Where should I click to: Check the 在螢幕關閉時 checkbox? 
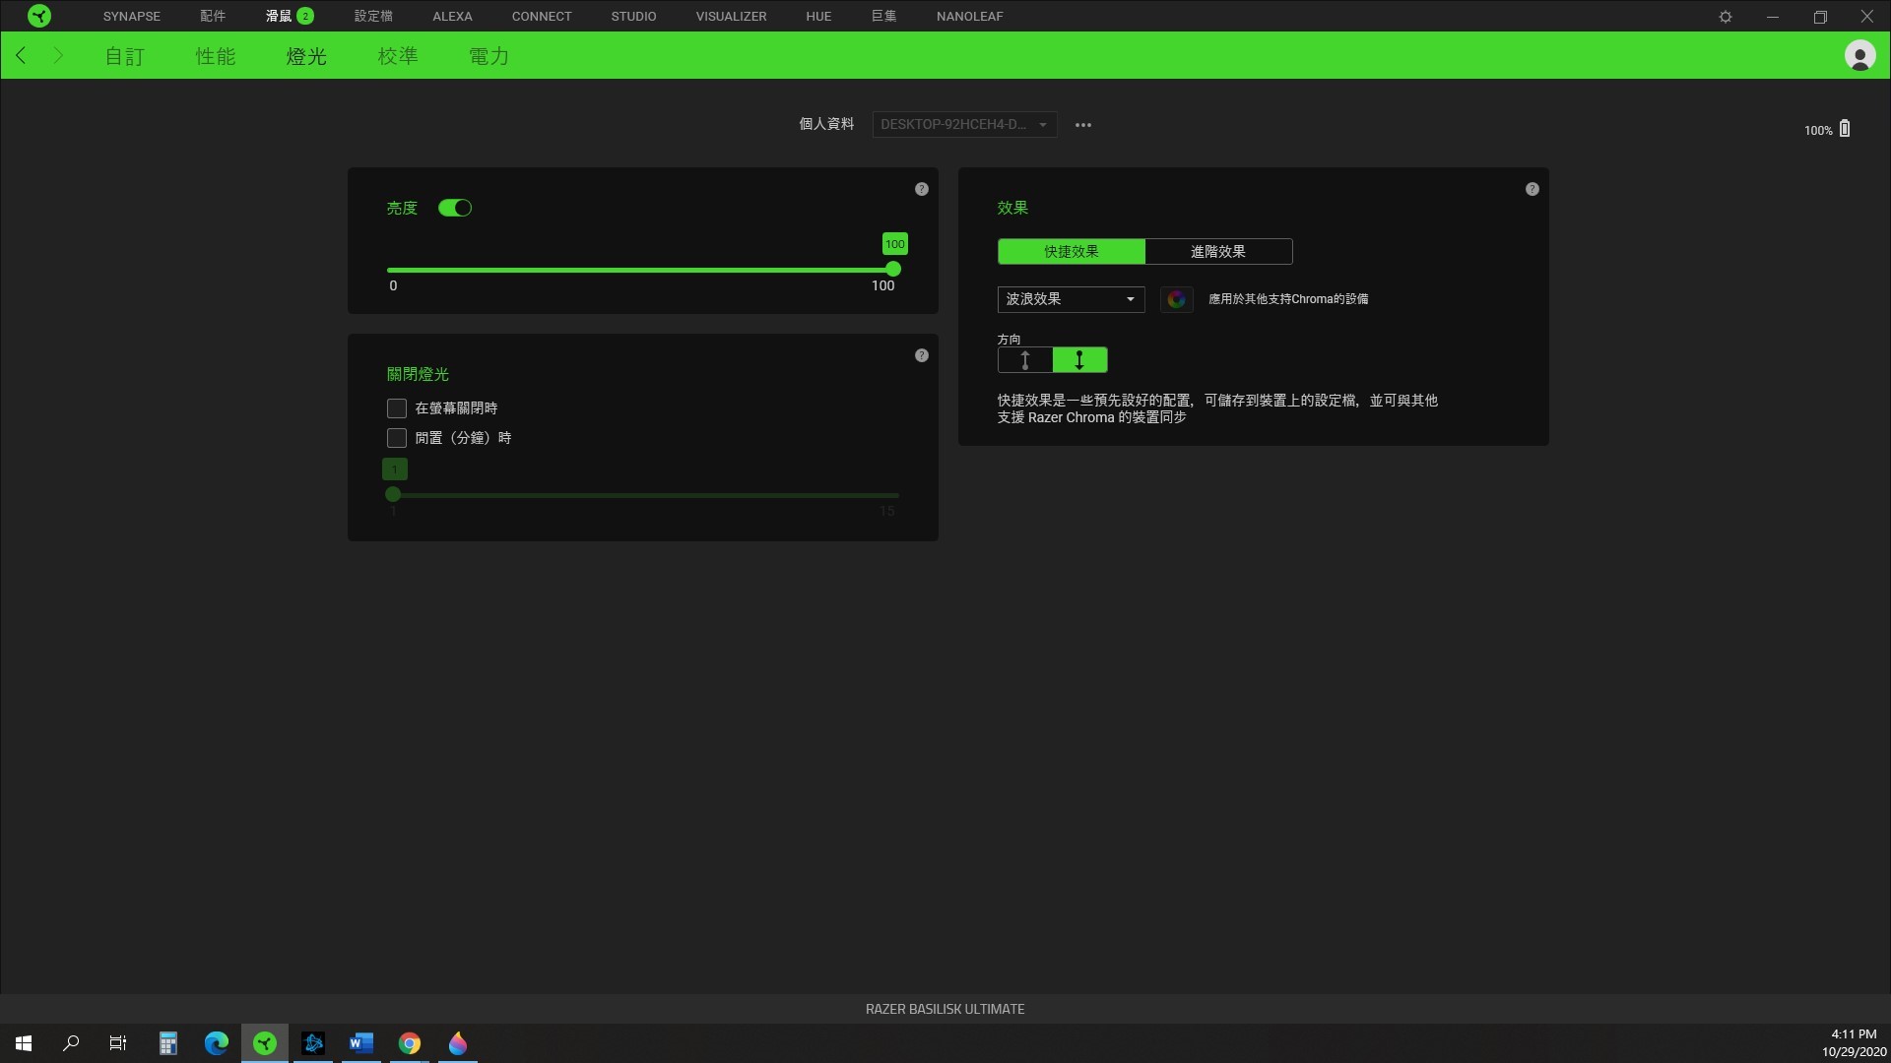397,407
